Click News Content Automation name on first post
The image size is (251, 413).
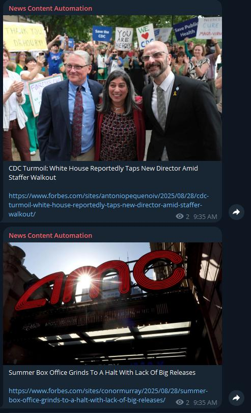tap(50, 9)
